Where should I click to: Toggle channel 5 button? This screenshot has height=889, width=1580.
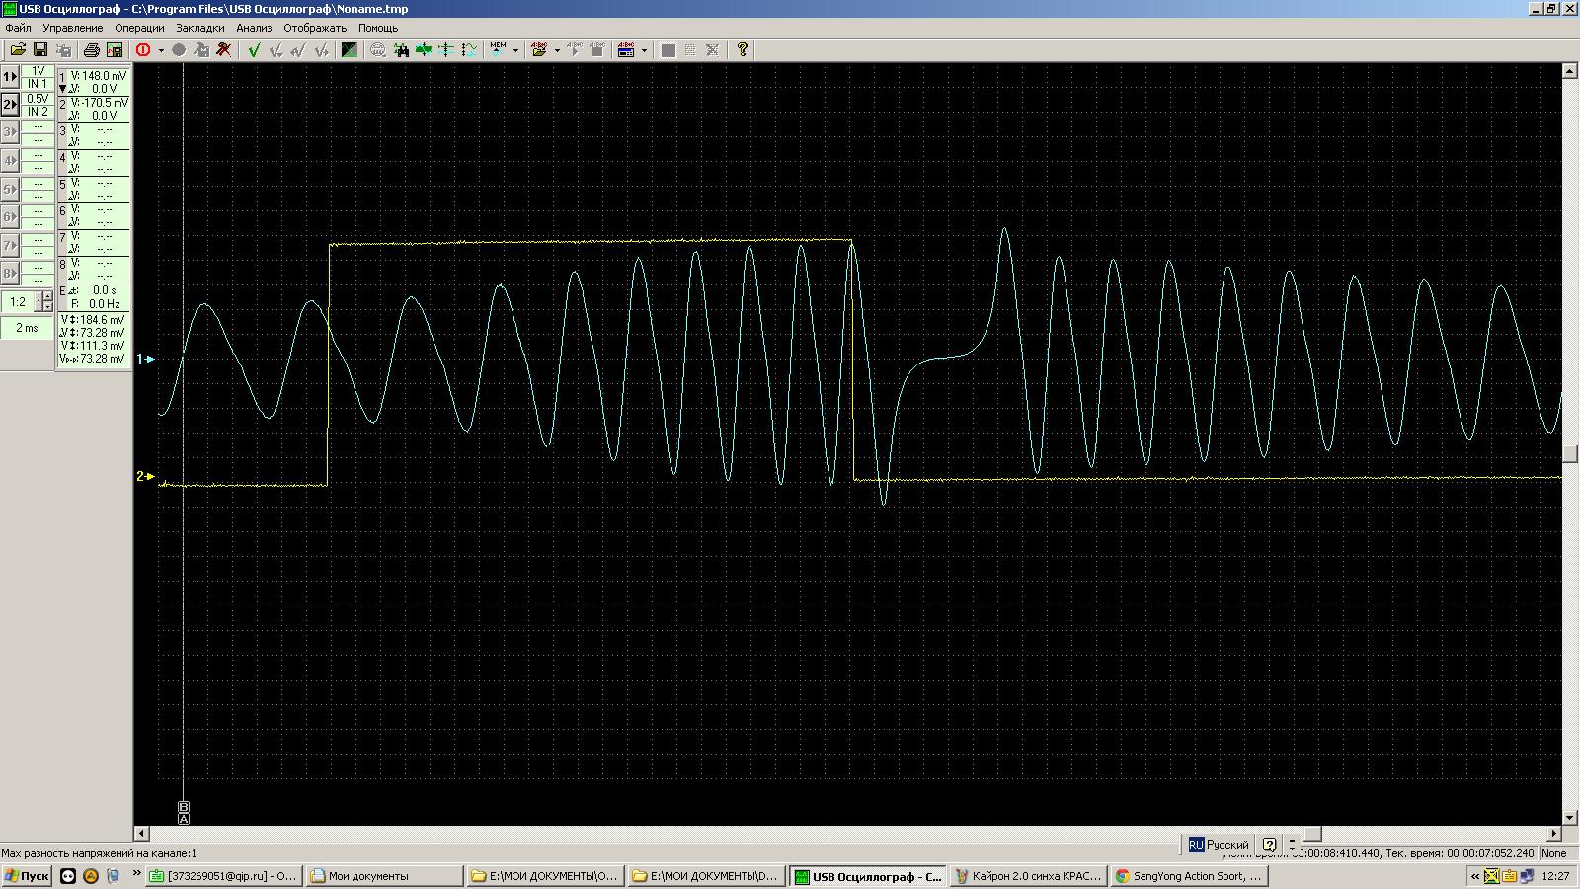click(10, 189)
